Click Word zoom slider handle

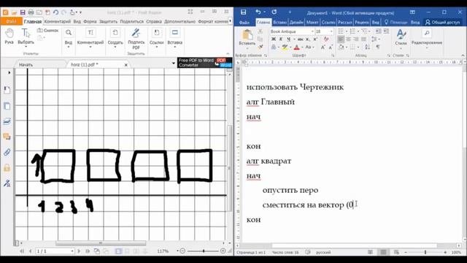425,252
